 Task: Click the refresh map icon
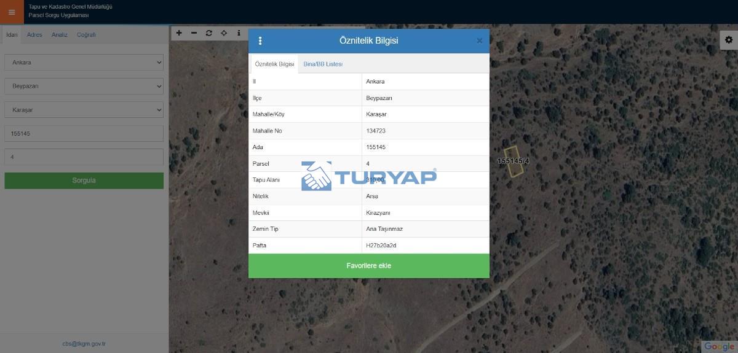[209, 33]
